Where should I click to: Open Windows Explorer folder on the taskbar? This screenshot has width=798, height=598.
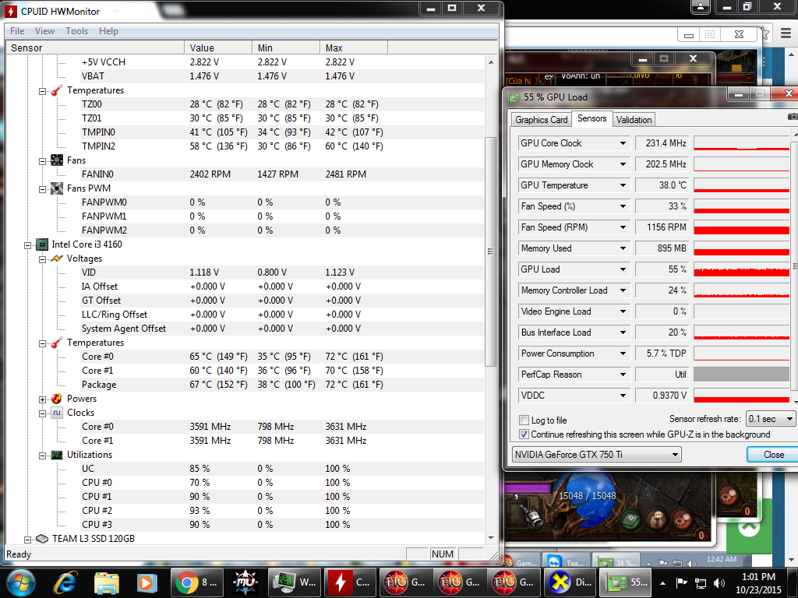click(106, 582)
